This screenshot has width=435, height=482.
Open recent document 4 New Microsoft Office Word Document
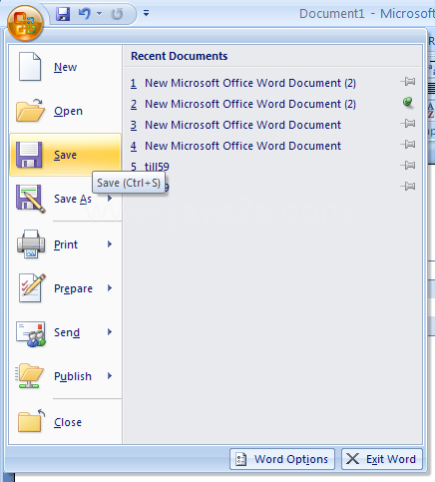coord(235,146)
